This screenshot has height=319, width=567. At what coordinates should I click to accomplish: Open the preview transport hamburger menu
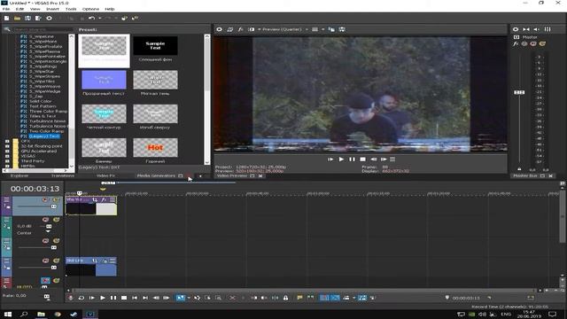[x=392, y=159]
